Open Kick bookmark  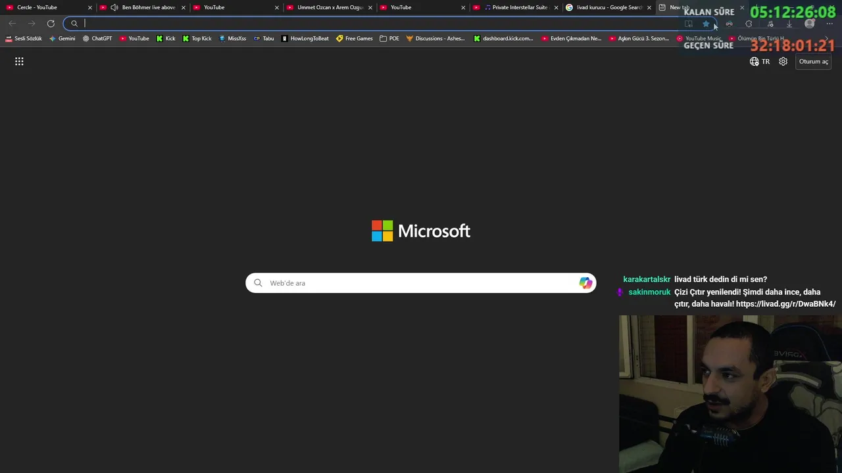tap(166, 38)
